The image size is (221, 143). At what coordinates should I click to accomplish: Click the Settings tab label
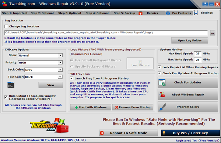tap(207, 13)
